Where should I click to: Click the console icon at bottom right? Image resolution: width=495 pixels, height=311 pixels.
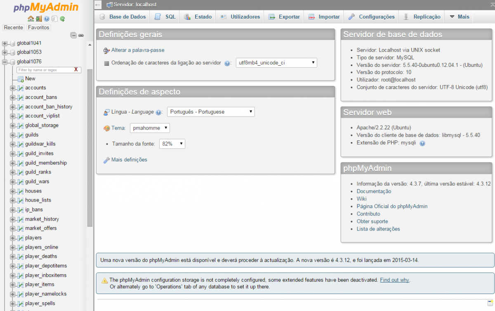point(490,303)
